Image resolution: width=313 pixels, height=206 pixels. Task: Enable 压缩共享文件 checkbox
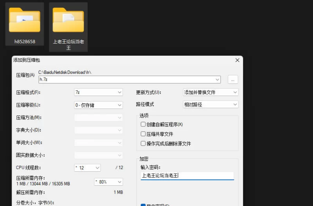[x=143, y=134]
